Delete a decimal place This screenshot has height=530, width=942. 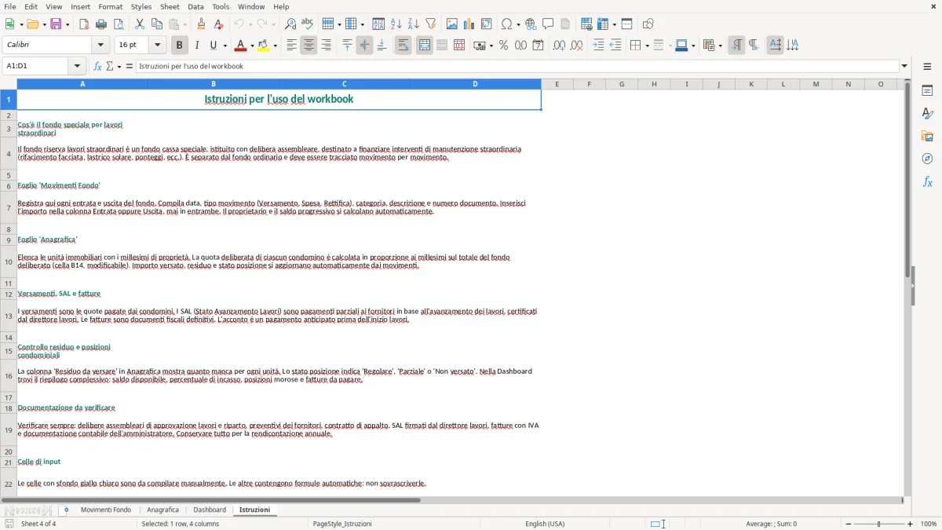click(x=577, y=46)
